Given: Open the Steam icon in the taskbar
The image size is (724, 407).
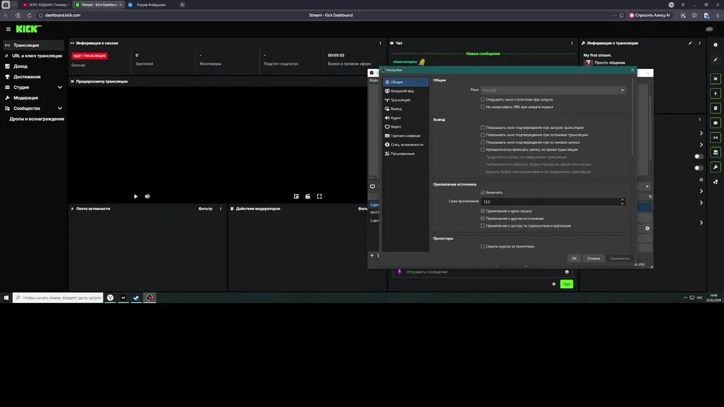Looking at the screenshot, I should pyautogui.click(x=136, y=297).
